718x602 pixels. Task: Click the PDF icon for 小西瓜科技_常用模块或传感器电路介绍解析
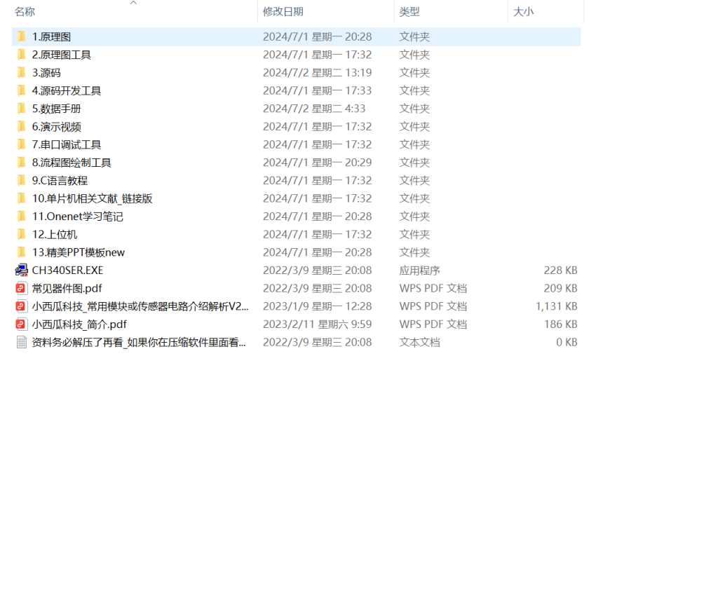[21, 306]
